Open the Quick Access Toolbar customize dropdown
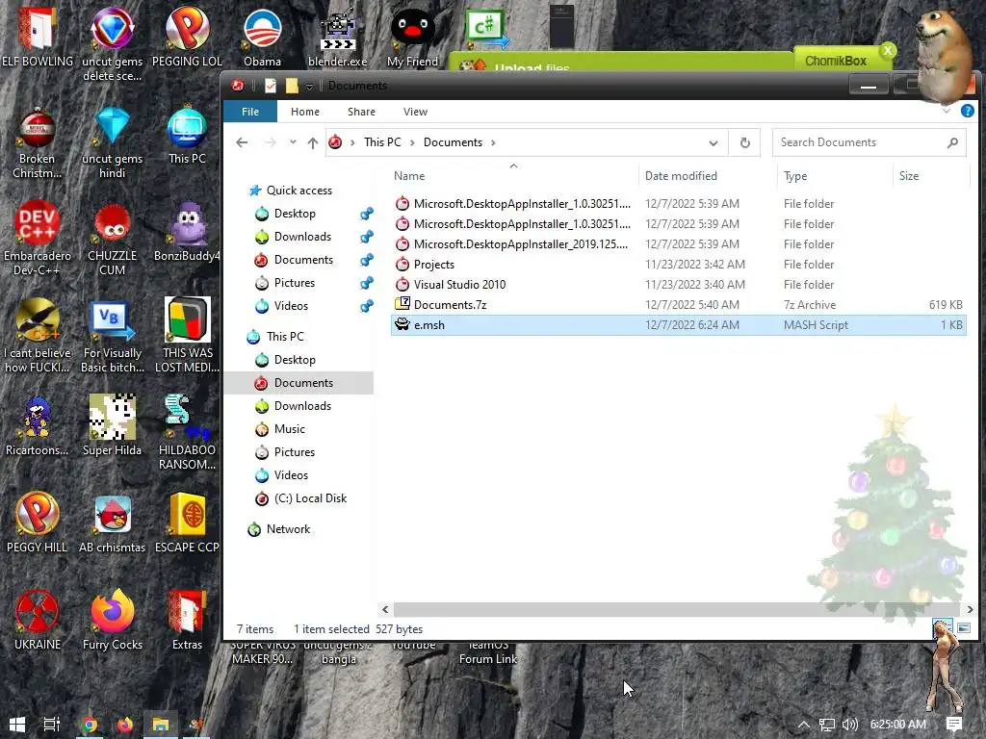Viewport: 986px width, 739px height. [x=309, y=86]
